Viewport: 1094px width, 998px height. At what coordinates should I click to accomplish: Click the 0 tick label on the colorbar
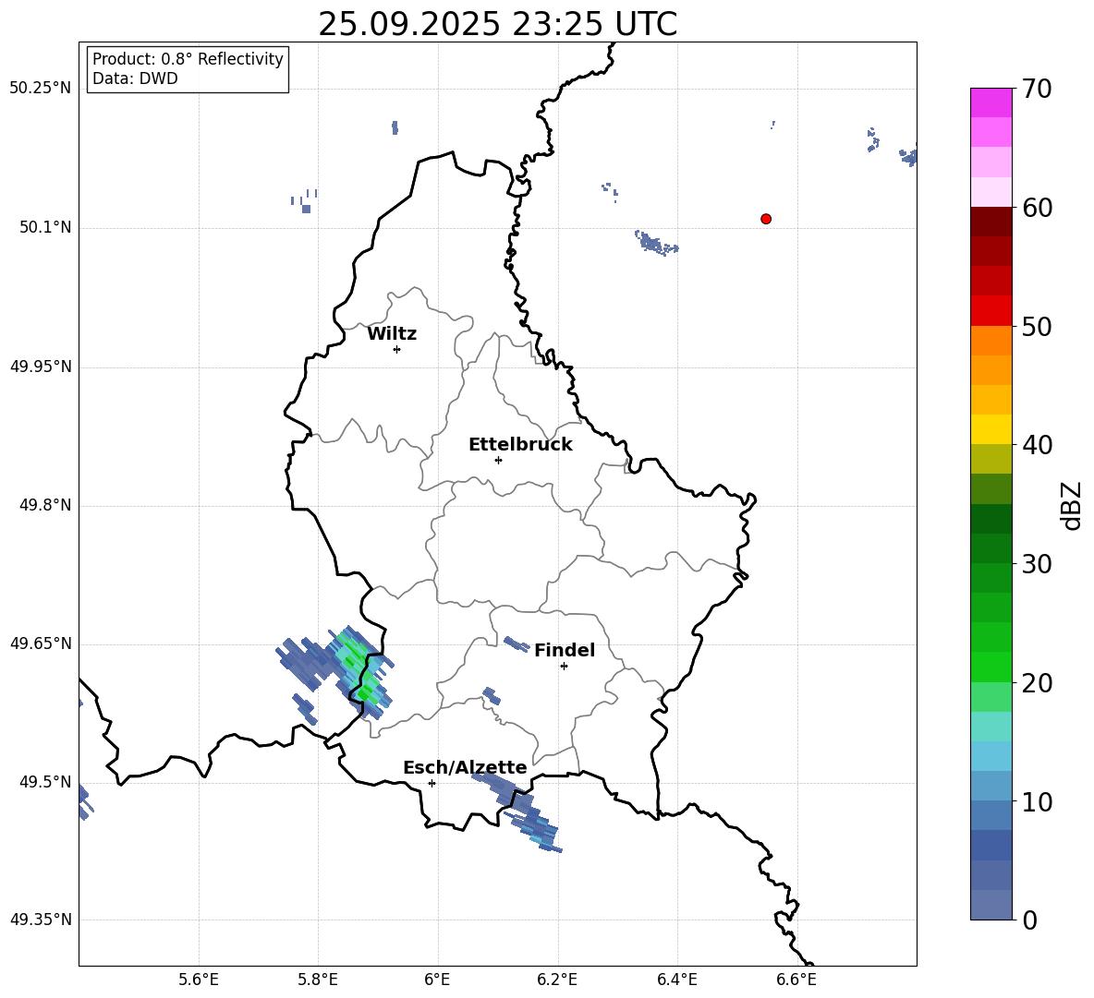[1030, 920]
